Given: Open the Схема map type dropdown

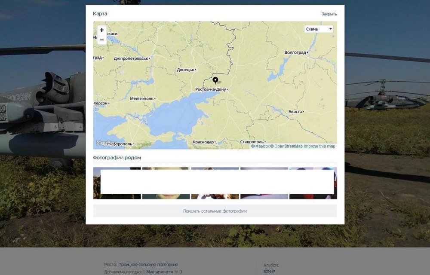Looking at the screenshot, I should coord(318,29).
